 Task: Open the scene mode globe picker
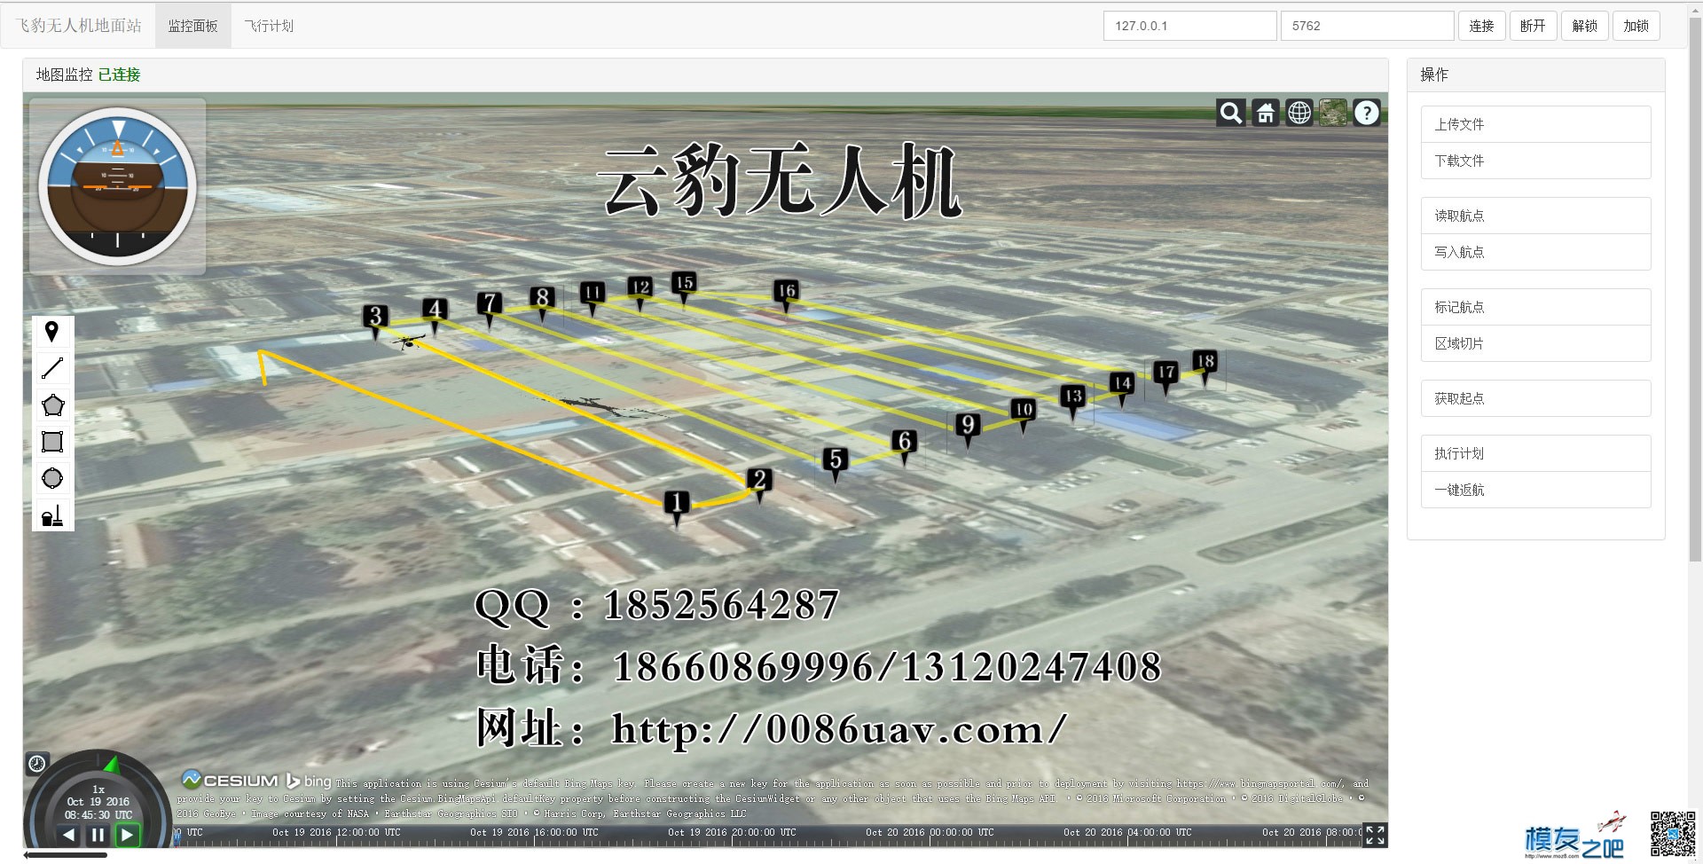(1299, 113)
